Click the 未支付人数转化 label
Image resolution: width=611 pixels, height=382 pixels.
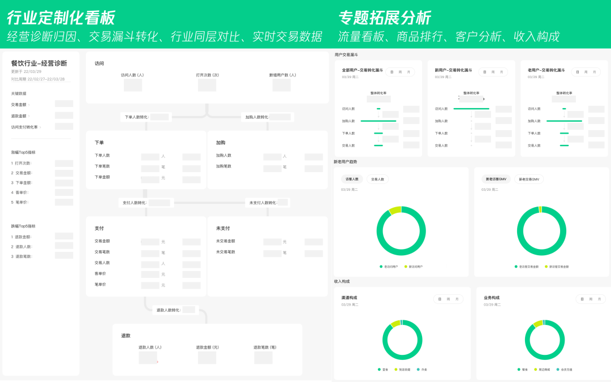264,203
